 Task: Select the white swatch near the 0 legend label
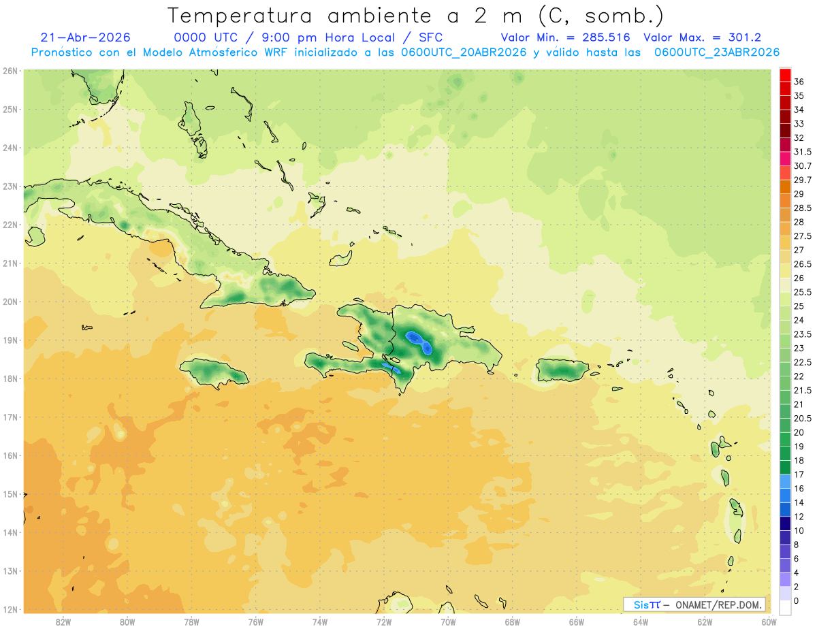coord(784,607)
